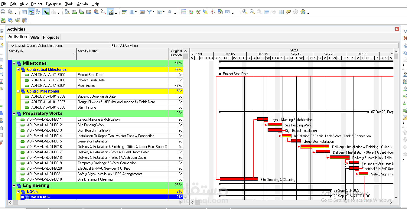Image resolution: width=407 pixels, height=209 pixels.
Task: Toggle the bottom layout details icon
Action: pos(111,12)
